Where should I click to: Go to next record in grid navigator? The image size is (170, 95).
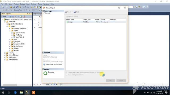[51, 84]
